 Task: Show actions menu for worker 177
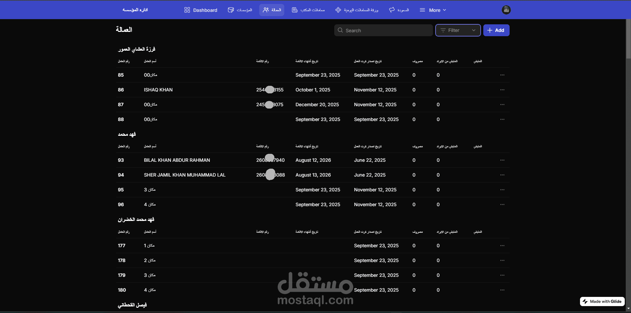tap(502, 246)
